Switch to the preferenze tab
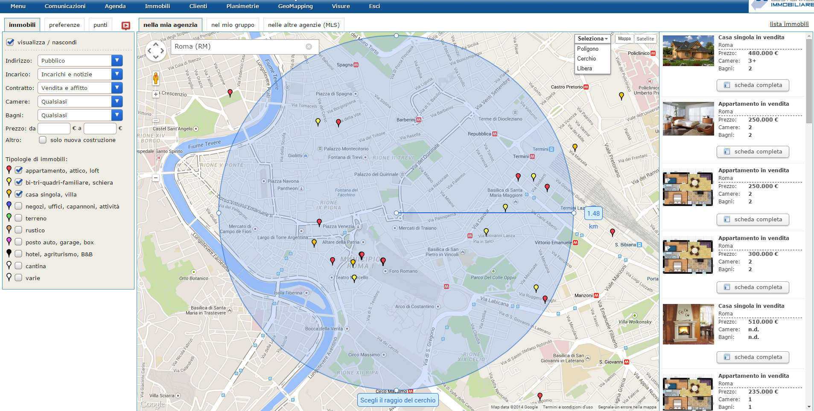 pos(64,25)
